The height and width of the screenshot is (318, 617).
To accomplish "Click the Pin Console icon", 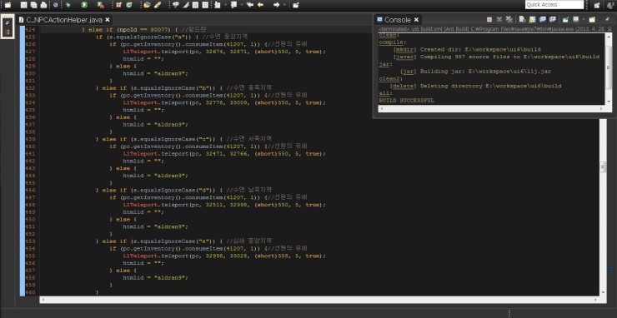I will tap(565, 19).
